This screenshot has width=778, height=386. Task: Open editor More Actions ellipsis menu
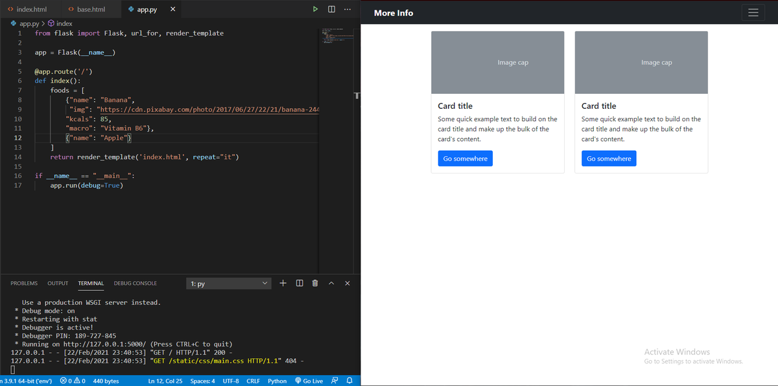coord(348,10)
